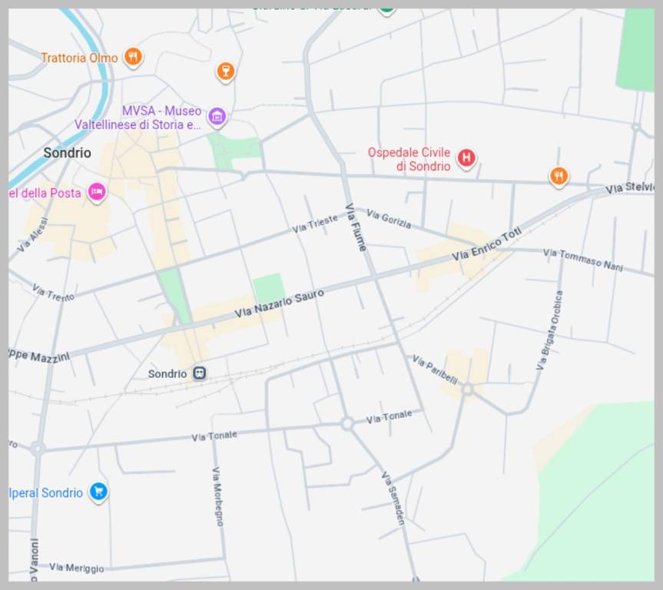Click the Via Trento street label
The height and width of the screenshot is (590, 663).
click(53, 293)
